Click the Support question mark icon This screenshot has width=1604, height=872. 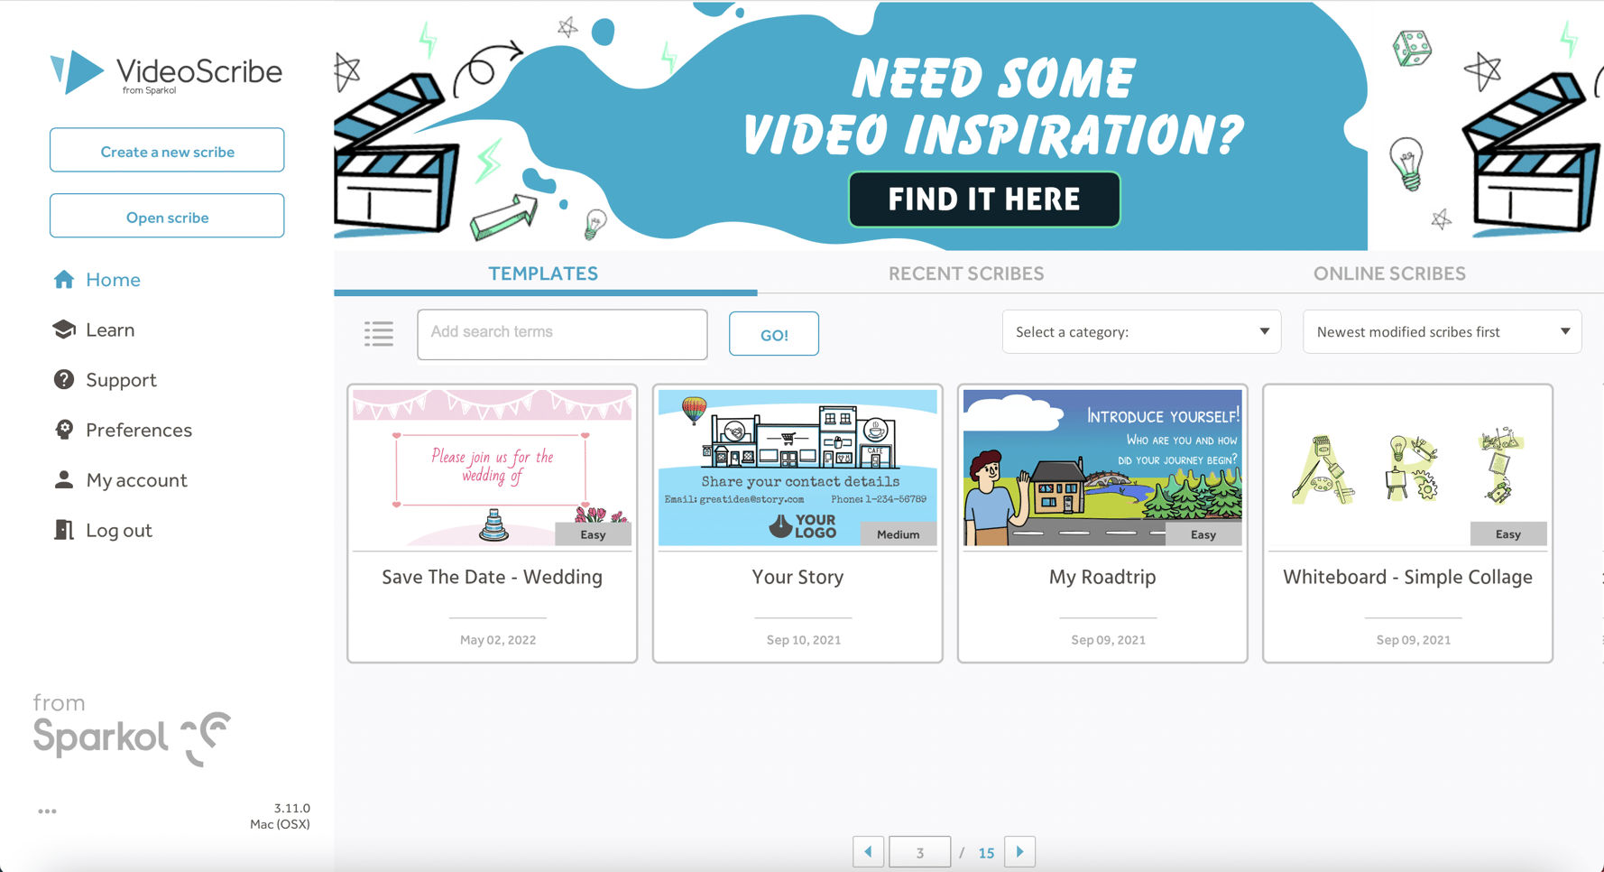(x=64, y=379)
